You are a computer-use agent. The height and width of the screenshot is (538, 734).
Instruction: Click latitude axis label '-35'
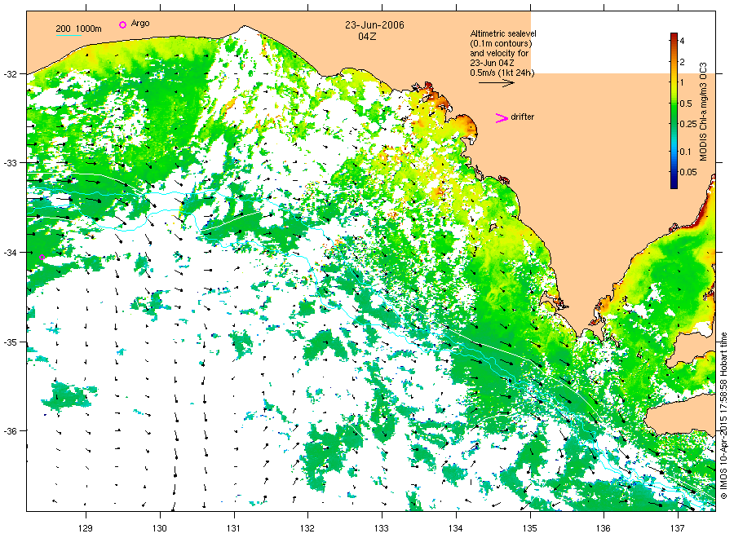click(x=10, y=342)
